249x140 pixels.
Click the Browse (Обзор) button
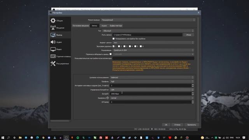188,35
